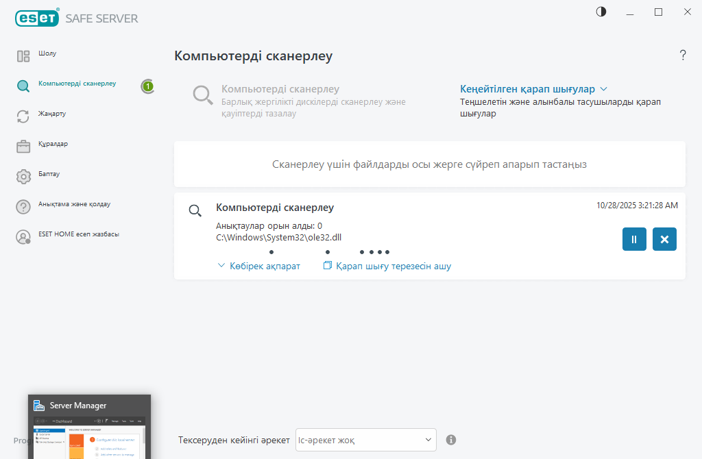Image resolution: width=702 pixels, height=459 pixels.
Task: Pause the running computer scan
Action: click(x=634, y=239)
